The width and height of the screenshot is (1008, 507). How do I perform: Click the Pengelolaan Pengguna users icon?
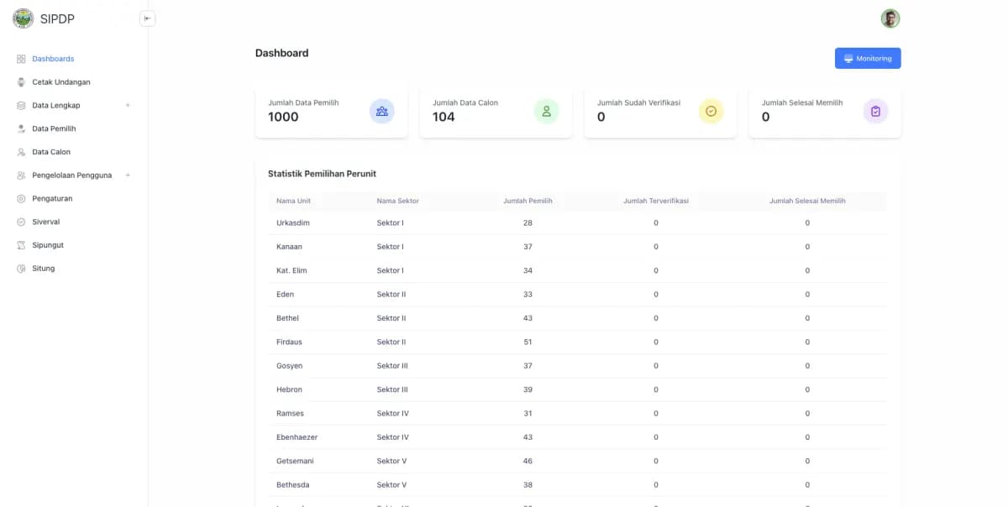[22, 175]
